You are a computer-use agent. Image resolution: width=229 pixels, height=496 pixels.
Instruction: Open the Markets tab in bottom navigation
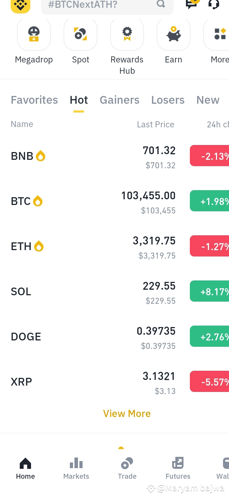pos(76,468)
